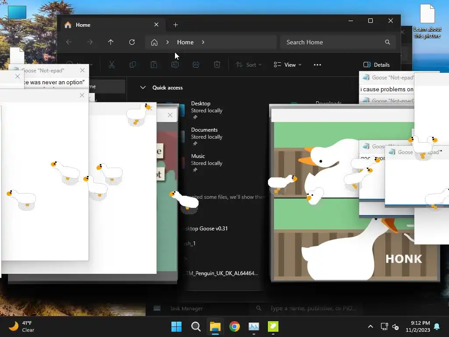Image resolution: width=449 pixels, height=337 pixels.
Task: Open the network status tray icon
Action: coord(384,326)
